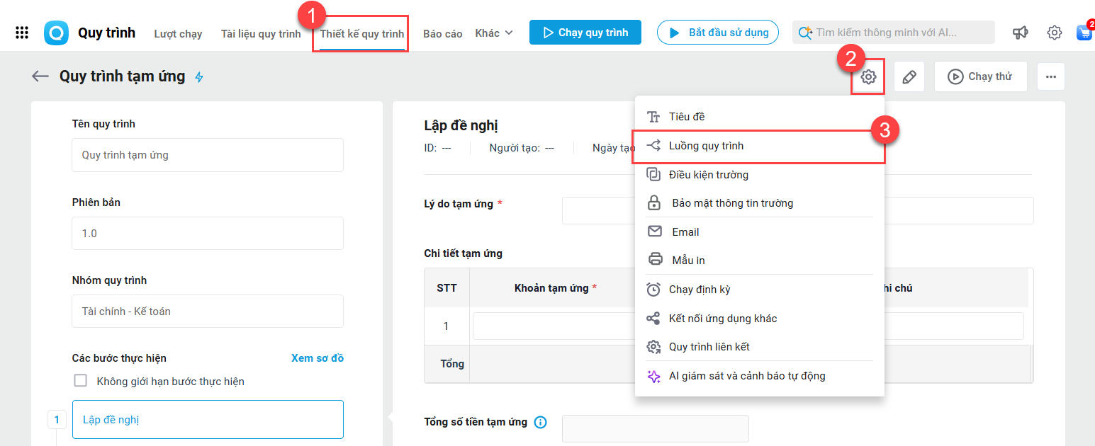The width and height of the screenshot is (1095, 446).
Task: Switch to the Thiết kế quy trình tab
Action: click(x=361, y=34)
